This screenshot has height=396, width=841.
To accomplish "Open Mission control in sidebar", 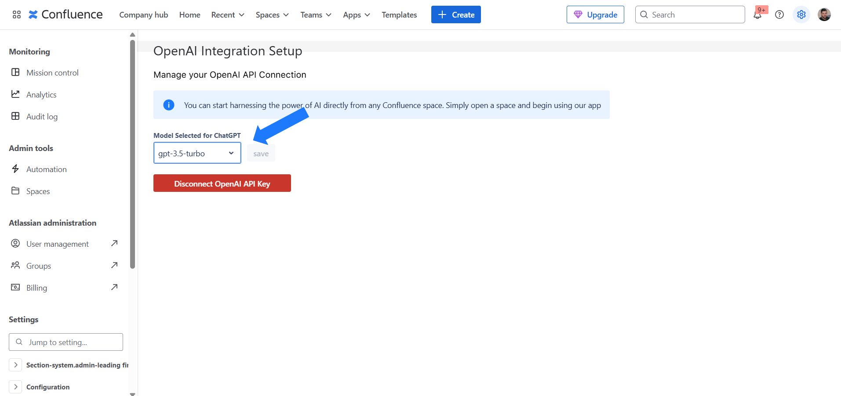I will (x=52, y=73).
